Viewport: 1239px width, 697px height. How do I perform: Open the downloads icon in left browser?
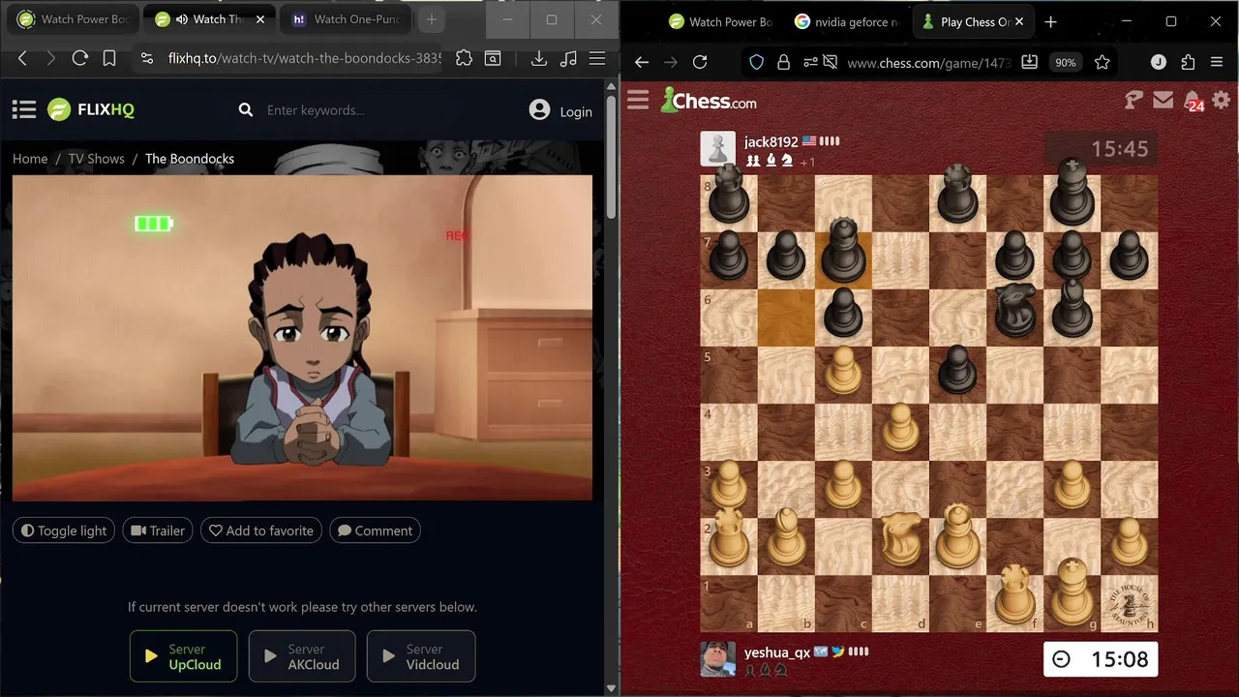539,59
